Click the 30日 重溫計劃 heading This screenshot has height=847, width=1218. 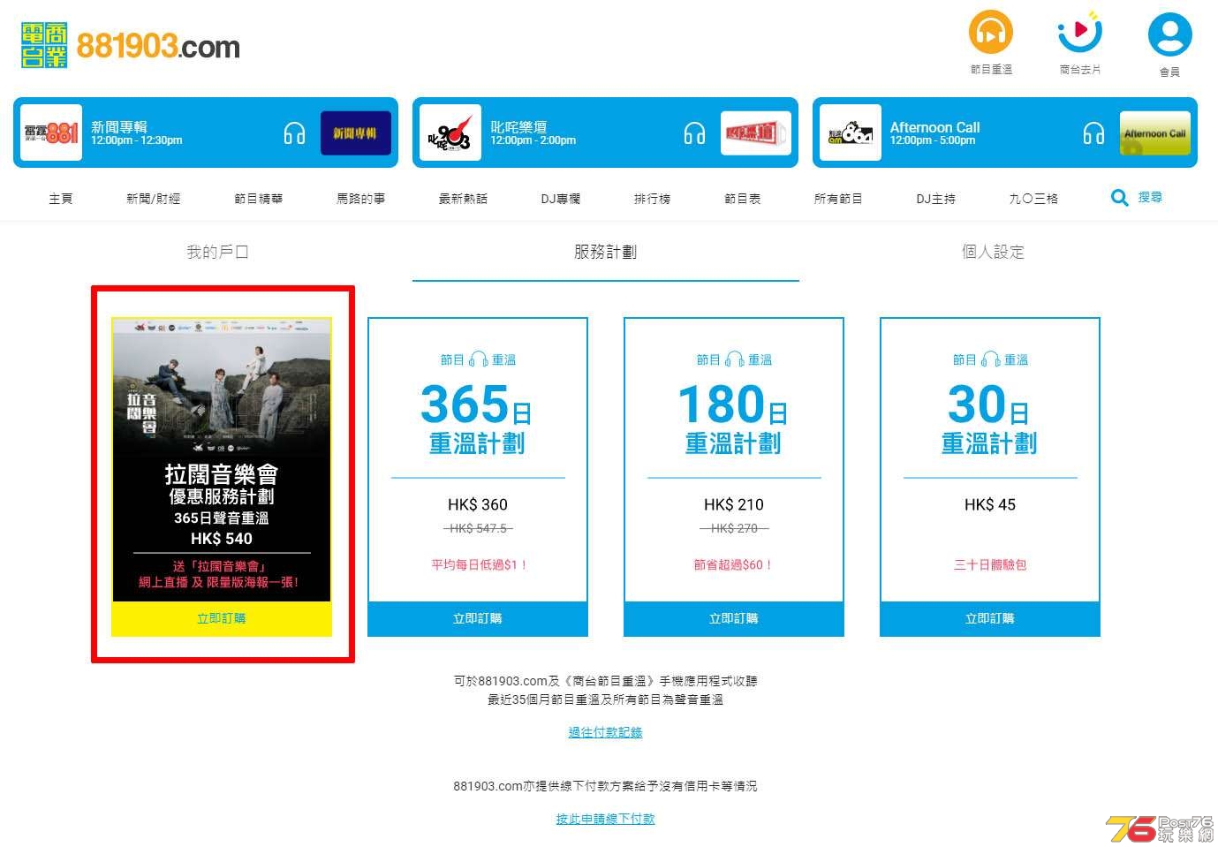point(989,419)
